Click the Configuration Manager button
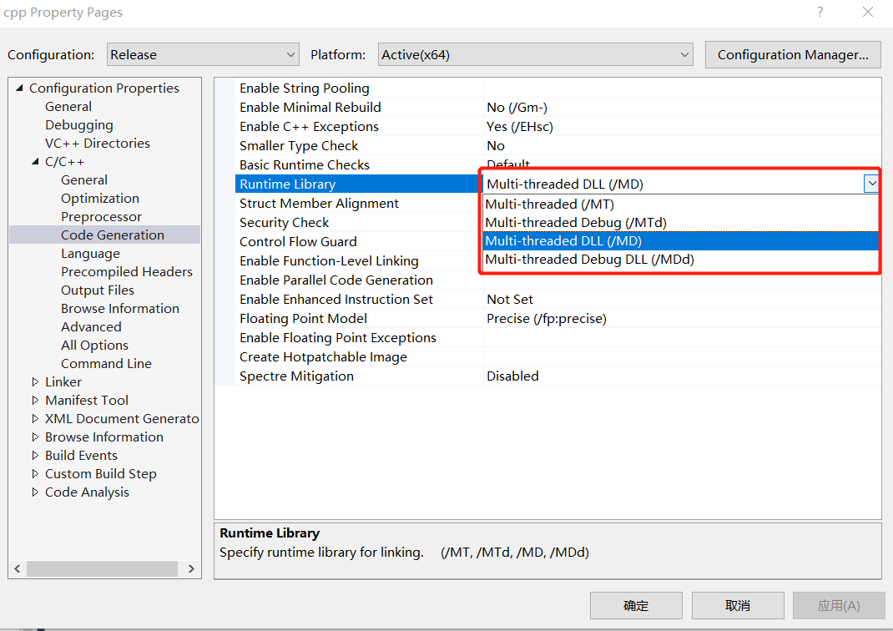The width and height of the screenshot is (893, 631). tap(793, 55)
